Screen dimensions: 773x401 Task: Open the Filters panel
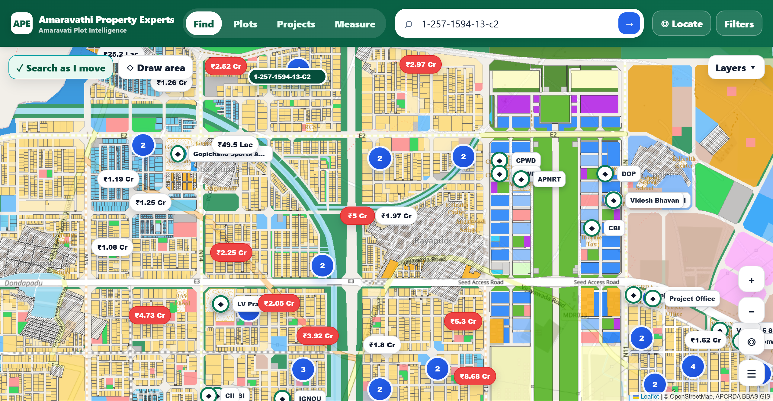point(739,24)
